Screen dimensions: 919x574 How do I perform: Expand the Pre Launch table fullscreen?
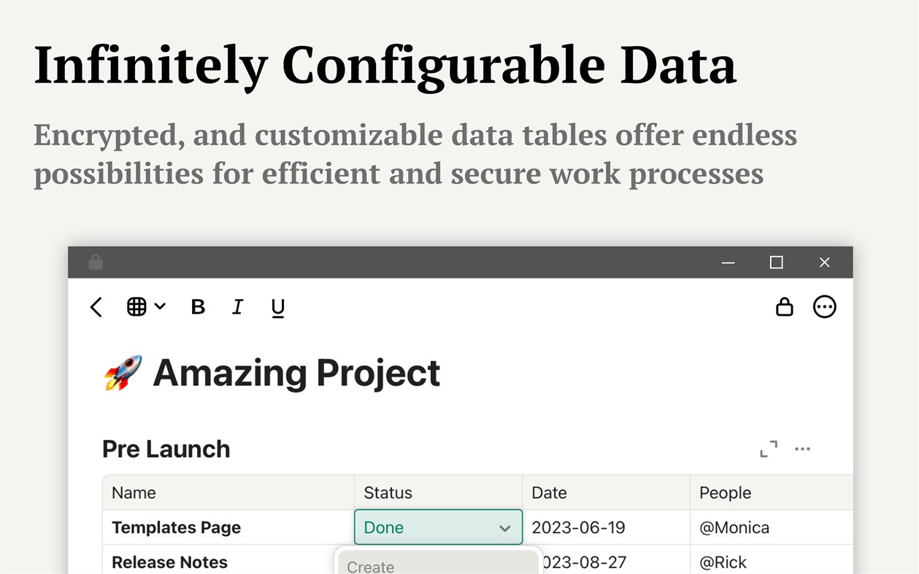point(768,449)
